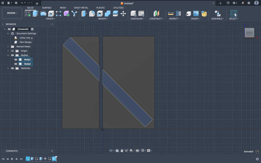Image resolution: width=261 pixels, height=163 pixels.
Task: Expand the Sketches folder
Action: [x=8, y=68]
